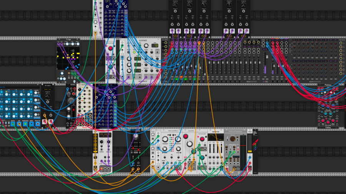Image resolution: width=346 pixels, height=194 pixels.
Task: Click the engine knob on draen module
Action: 48,95
